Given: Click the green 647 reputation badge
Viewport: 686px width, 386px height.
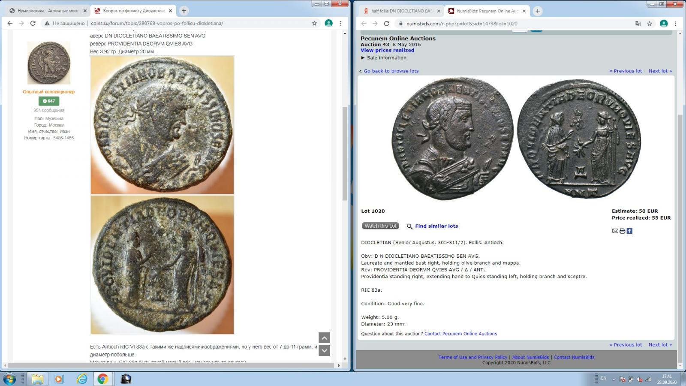Looking at the screenshot, I should (49, 101).
